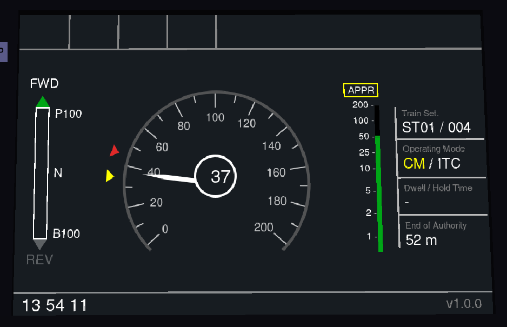This screenshot has width=507, height=327.
Task: Open the Train Set ST01 / 004 field
Action: pyautogui.click(x=439, y=122)
